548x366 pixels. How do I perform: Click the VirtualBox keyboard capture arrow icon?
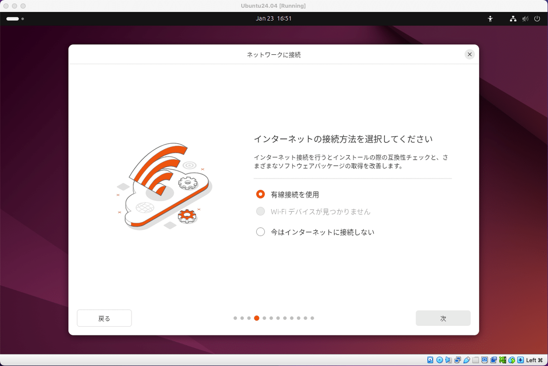(520, 360)
